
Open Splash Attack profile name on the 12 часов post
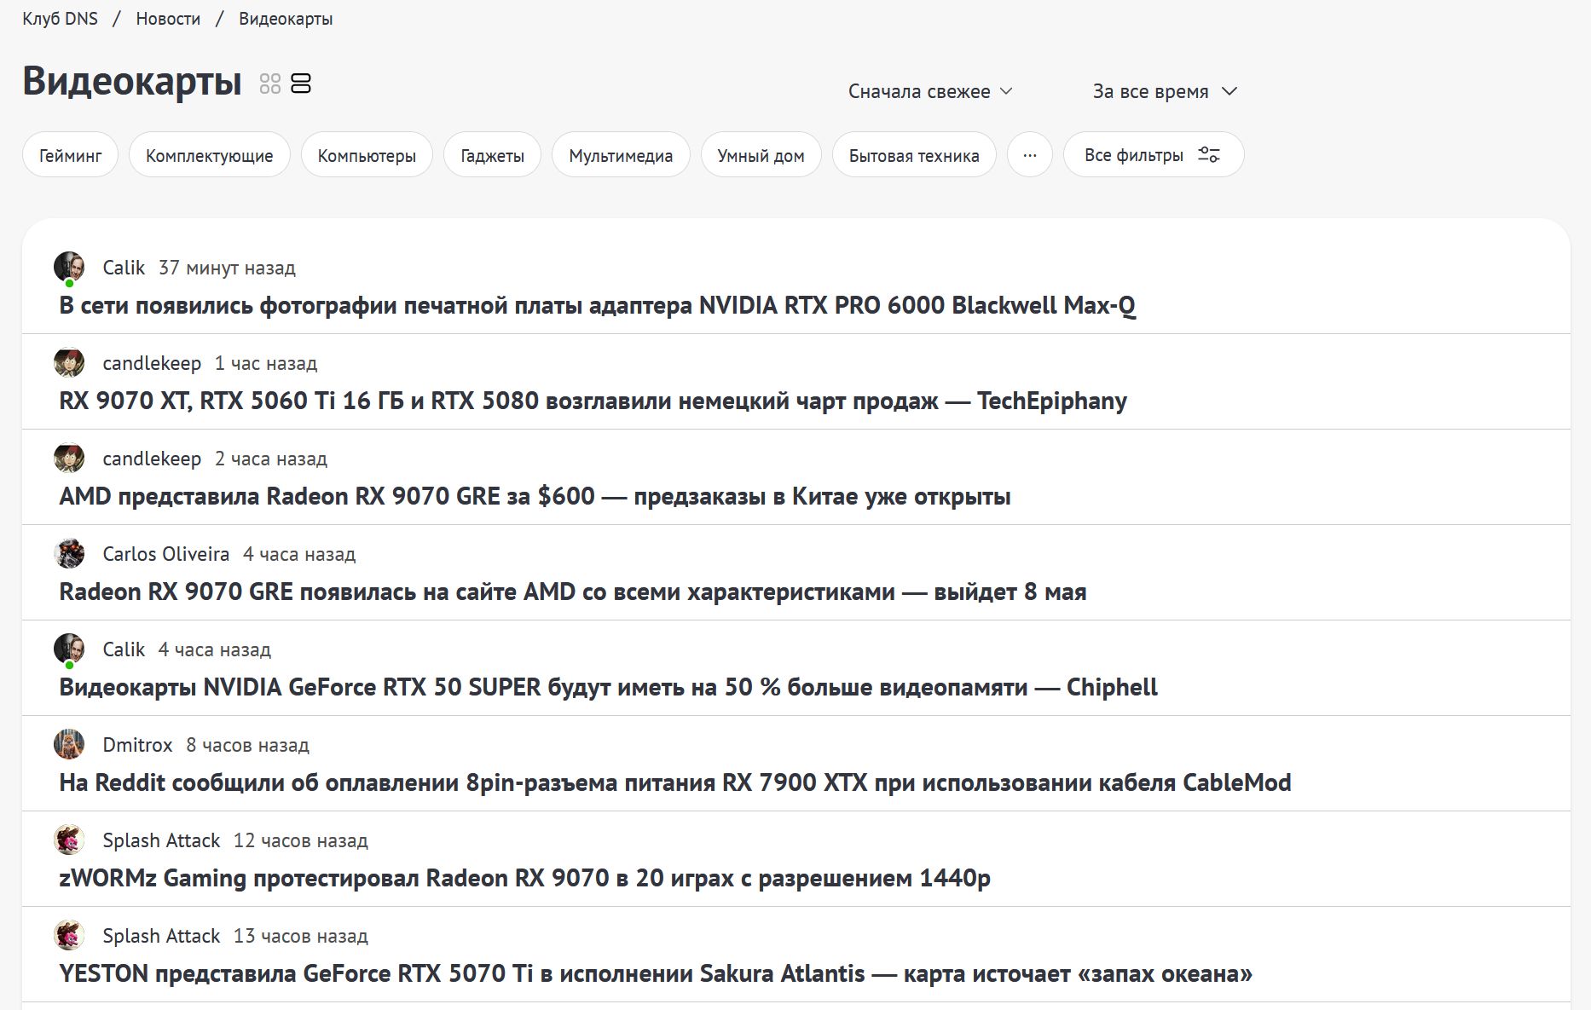coord(161,840)
